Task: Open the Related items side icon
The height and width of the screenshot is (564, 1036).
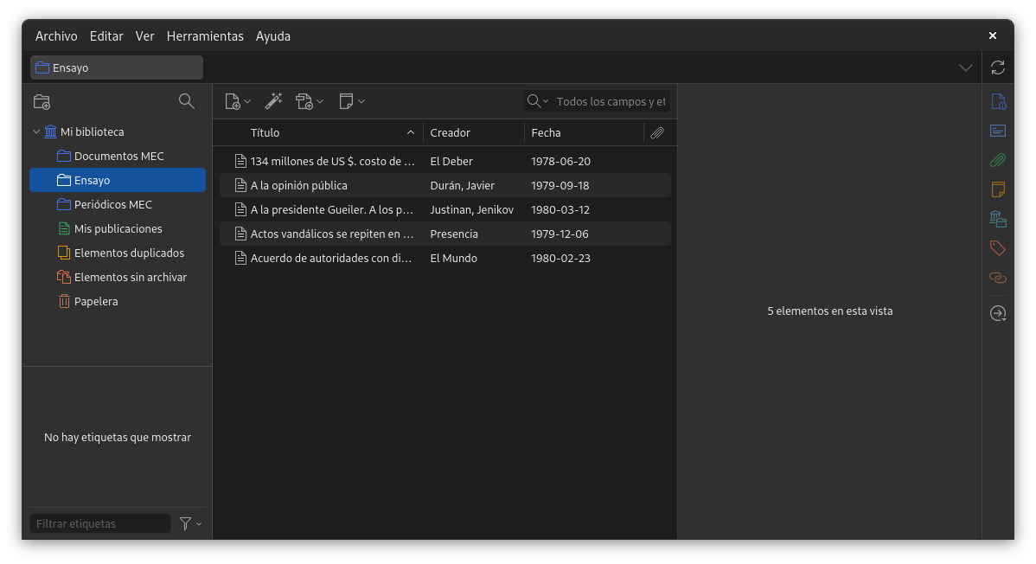Action: pyautogui.click(x=997, y=278)
